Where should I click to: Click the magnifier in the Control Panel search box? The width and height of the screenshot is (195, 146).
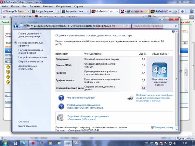(x=176, y=26)
